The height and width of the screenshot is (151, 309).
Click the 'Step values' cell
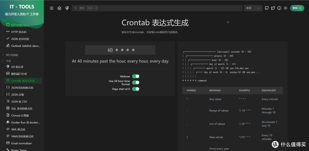coord(216,137)
